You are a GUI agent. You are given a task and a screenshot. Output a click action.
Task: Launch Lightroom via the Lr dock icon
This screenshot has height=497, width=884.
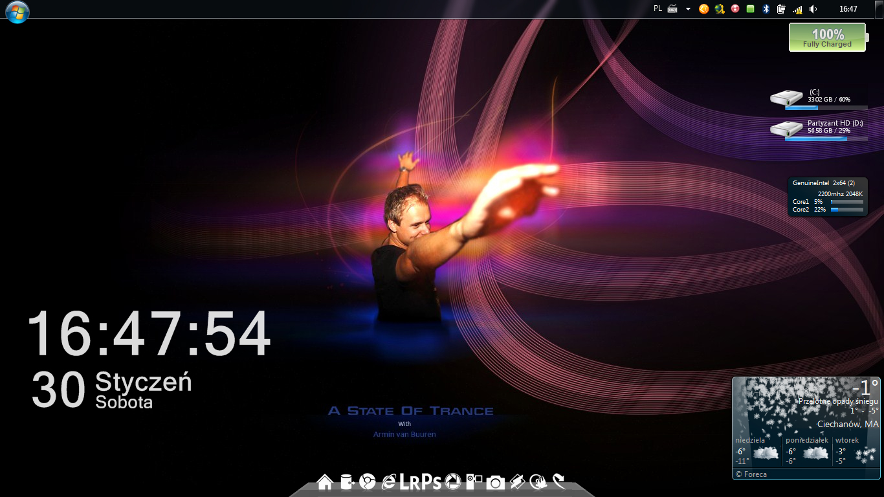tap(410, 482)
